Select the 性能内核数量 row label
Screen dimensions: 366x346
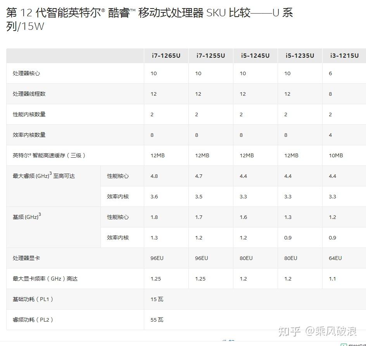29,114
